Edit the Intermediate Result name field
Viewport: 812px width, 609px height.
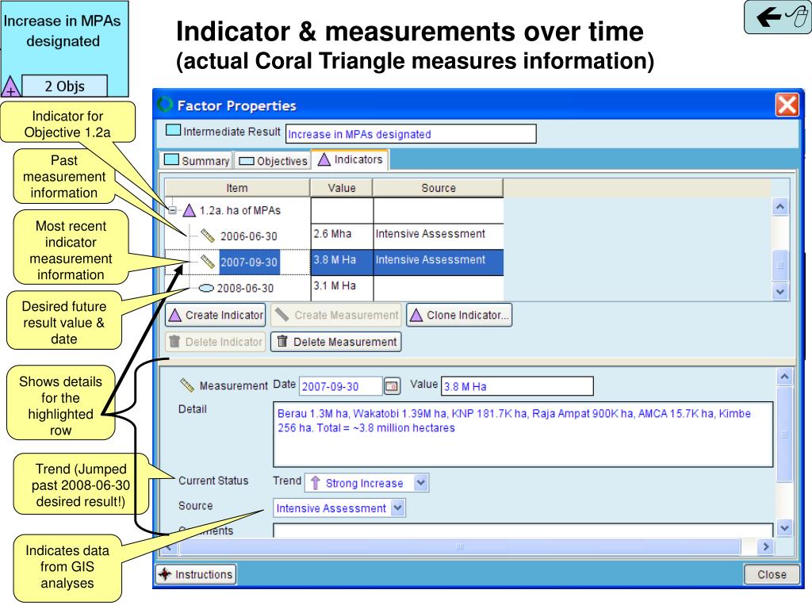click(411, 134)
